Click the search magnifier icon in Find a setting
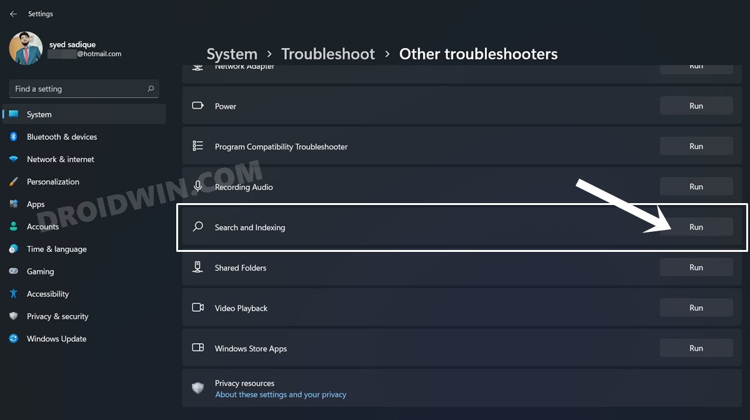 tap(151, 89)
